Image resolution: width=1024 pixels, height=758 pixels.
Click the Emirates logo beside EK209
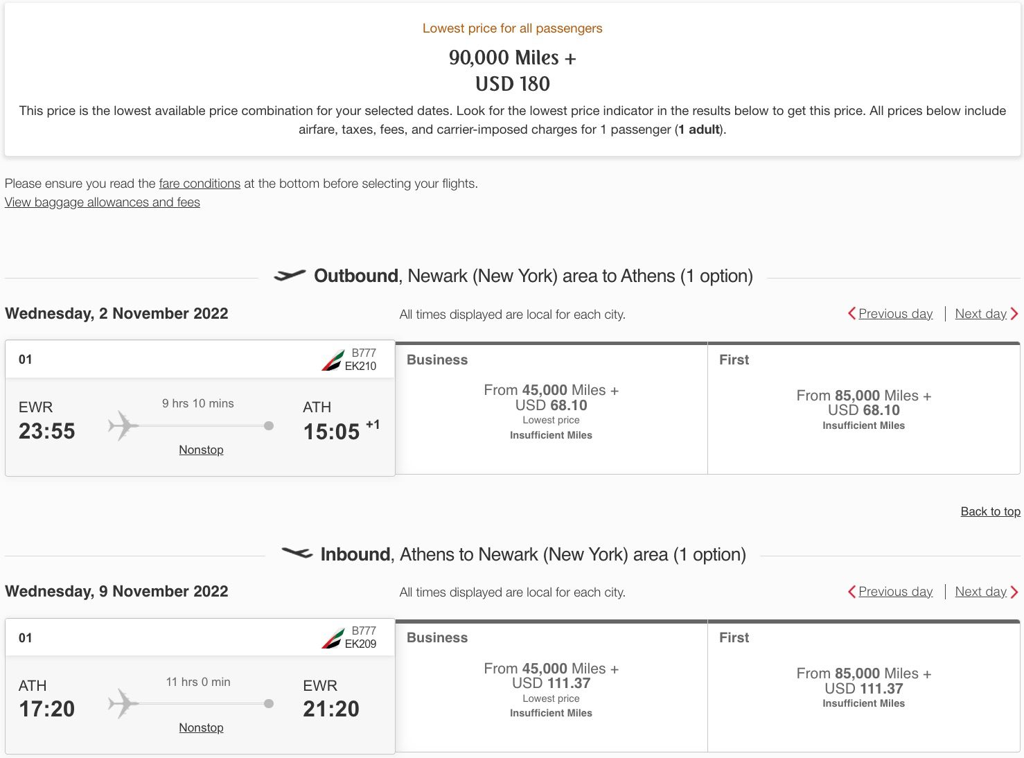(333, 638)
